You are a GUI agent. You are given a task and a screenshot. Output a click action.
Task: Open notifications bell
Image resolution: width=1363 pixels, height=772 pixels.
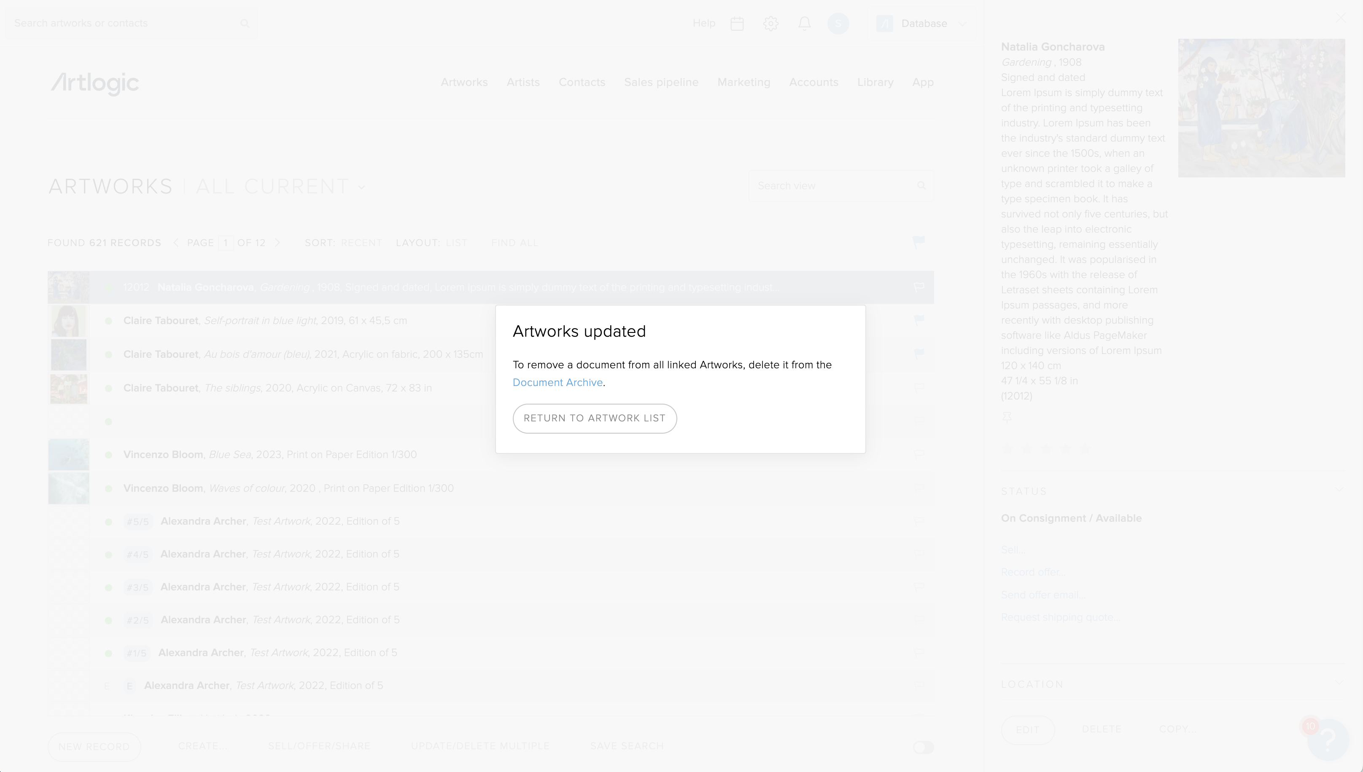click(804, 23)
